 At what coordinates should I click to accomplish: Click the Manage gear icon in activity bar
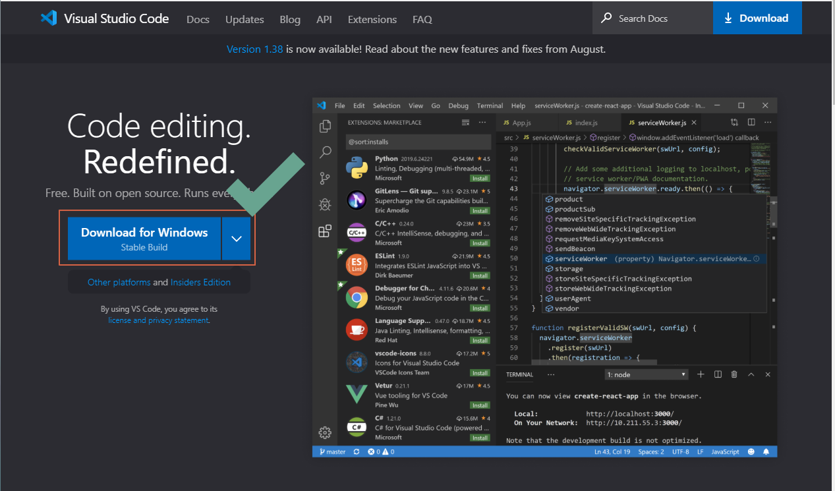click(x=325, y=432)
